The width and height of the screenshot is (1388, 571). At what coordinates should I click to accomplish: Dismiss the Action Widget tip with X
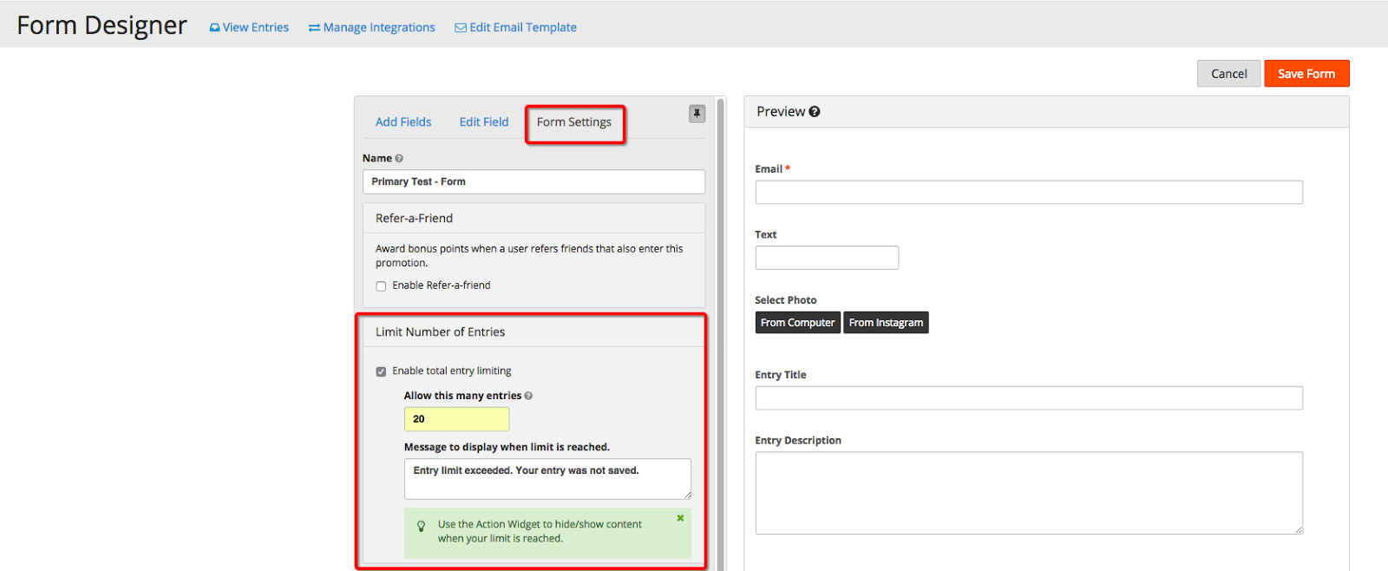pyautogui.click(x=680, y=518)
